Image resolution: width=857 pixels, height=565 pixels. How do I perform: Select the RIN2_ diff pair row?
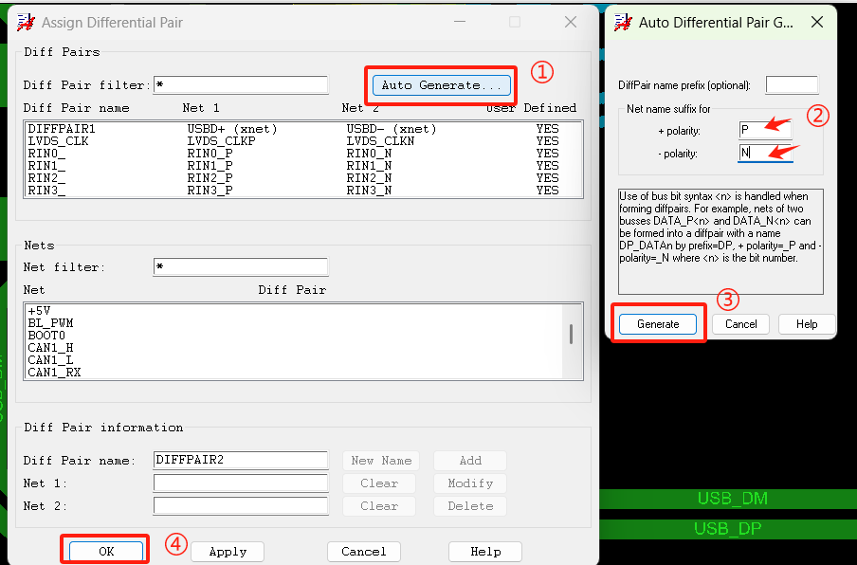303,178
